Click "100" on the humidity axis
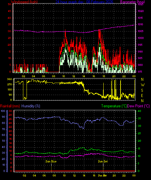Viewport: 151px width, 180px height. (3, 111)
